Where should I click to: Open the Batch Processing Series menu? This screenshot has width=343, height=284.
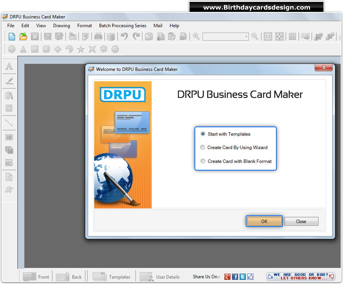tap(122, 26)
